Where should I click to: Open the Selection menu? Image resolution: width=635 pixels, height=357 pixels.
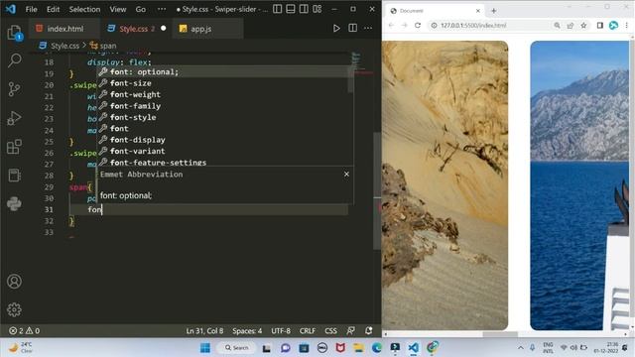(x=84, y=9)
